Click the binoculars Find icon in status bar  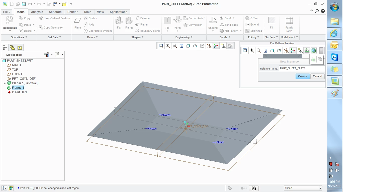(x=254, y=188)
